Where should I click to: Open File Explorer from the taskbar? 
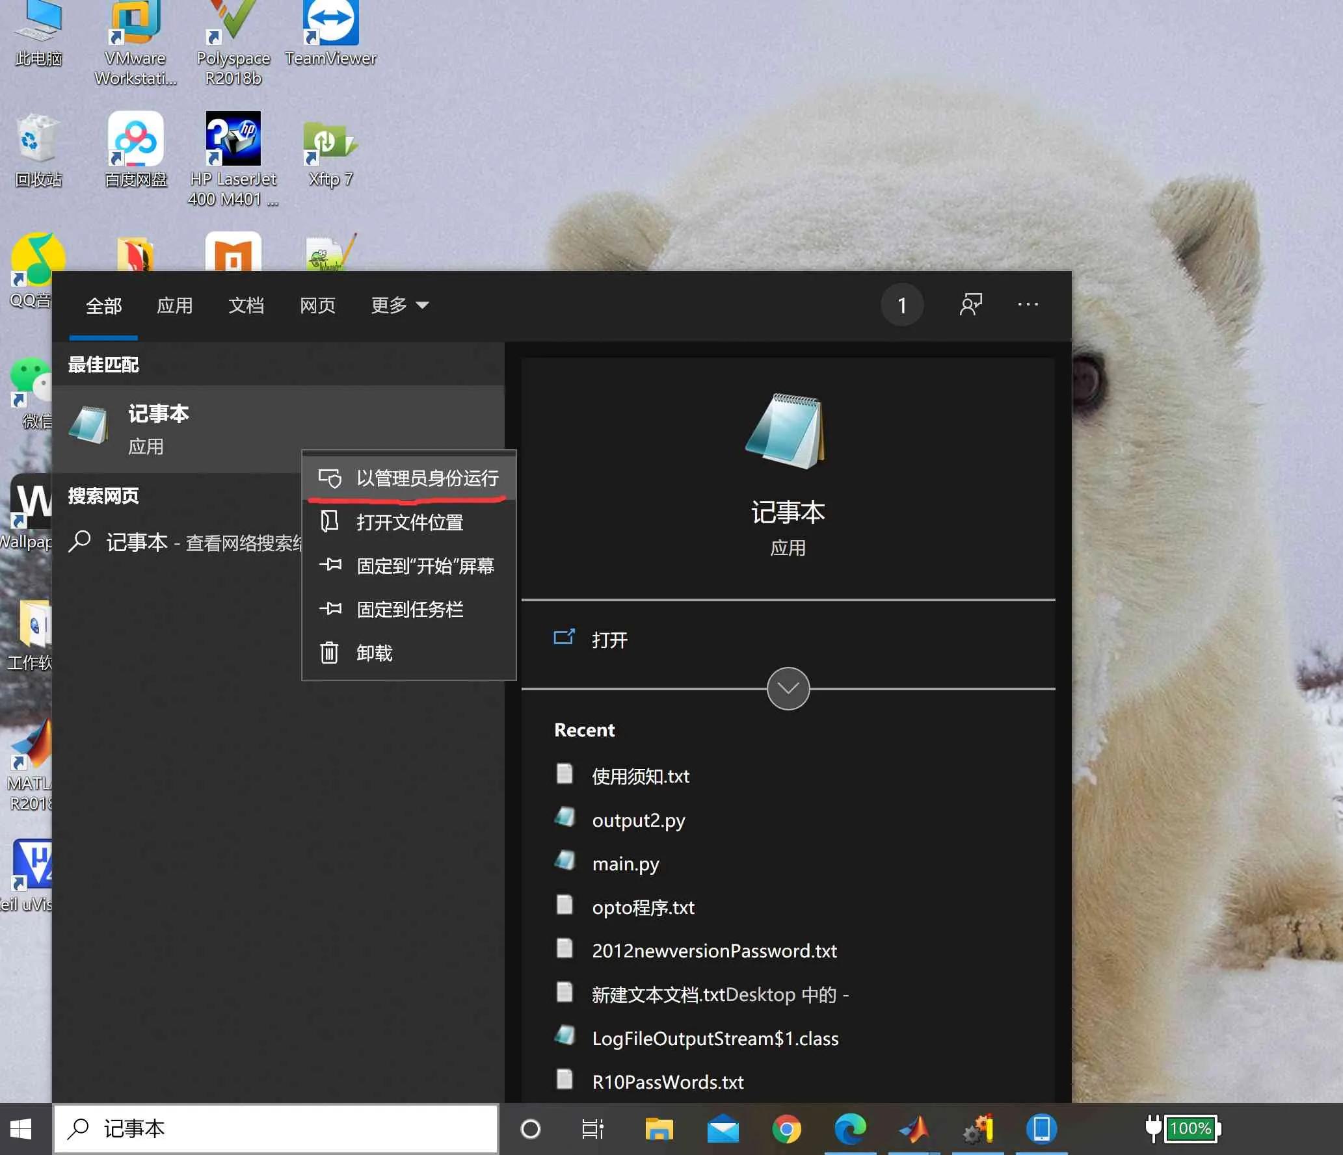659,1129
